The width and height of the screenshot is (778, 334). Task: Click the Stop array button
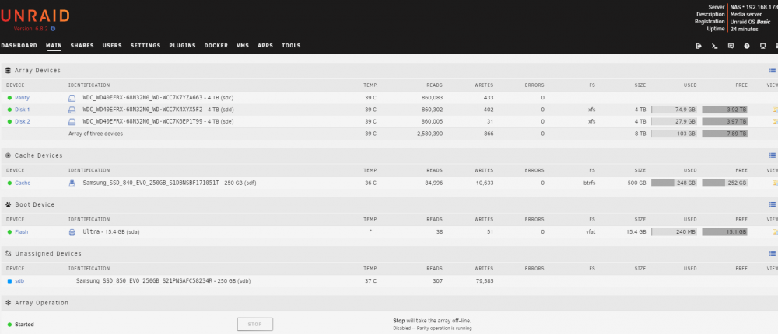pyautogui.click(x=254, y=325)
